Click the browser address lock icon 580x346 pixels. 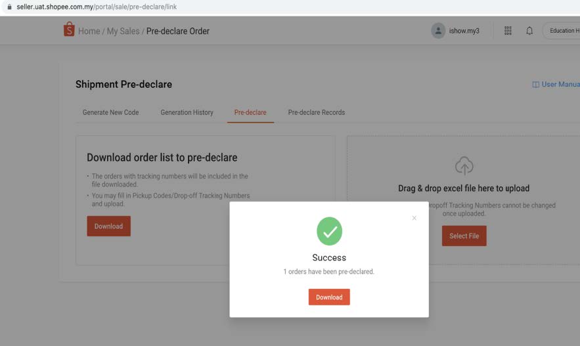(9, 7)
